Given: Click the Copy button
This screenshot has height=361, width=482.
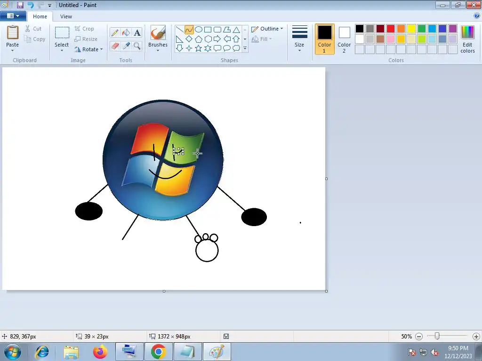Looking at the screenshot, I should [35, 39].
